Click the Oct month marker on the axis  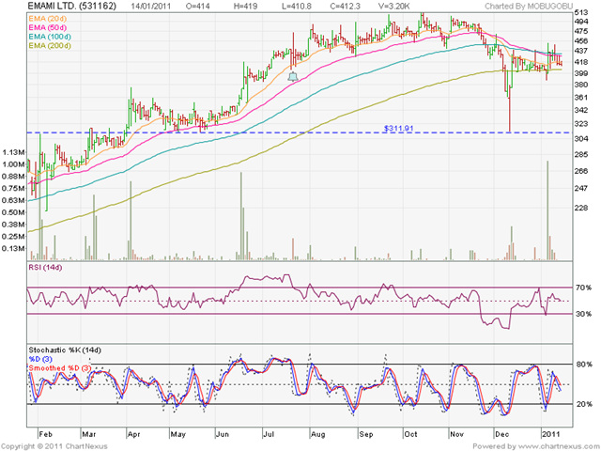click(410, 434)
